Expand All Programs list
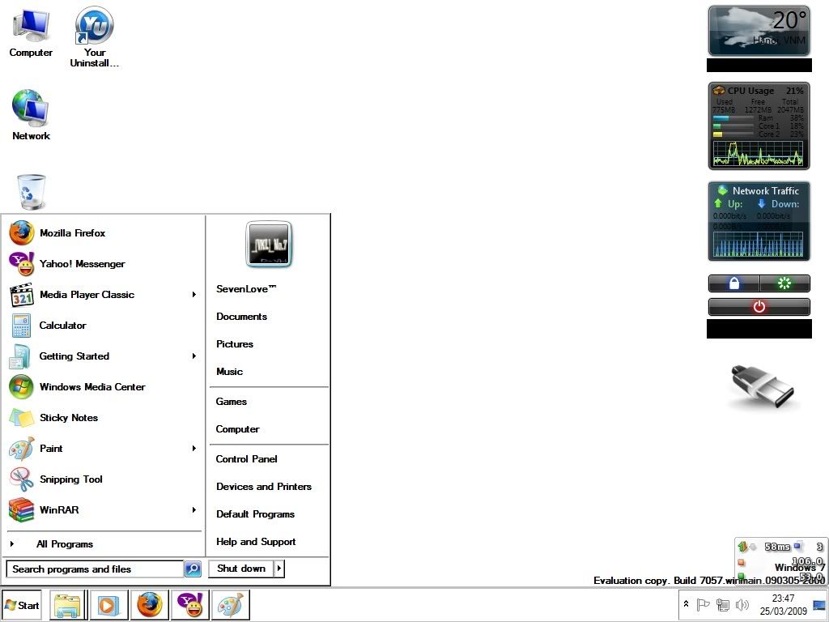The height and width of the screenshot is (622, 829). [x=64, y=544]
